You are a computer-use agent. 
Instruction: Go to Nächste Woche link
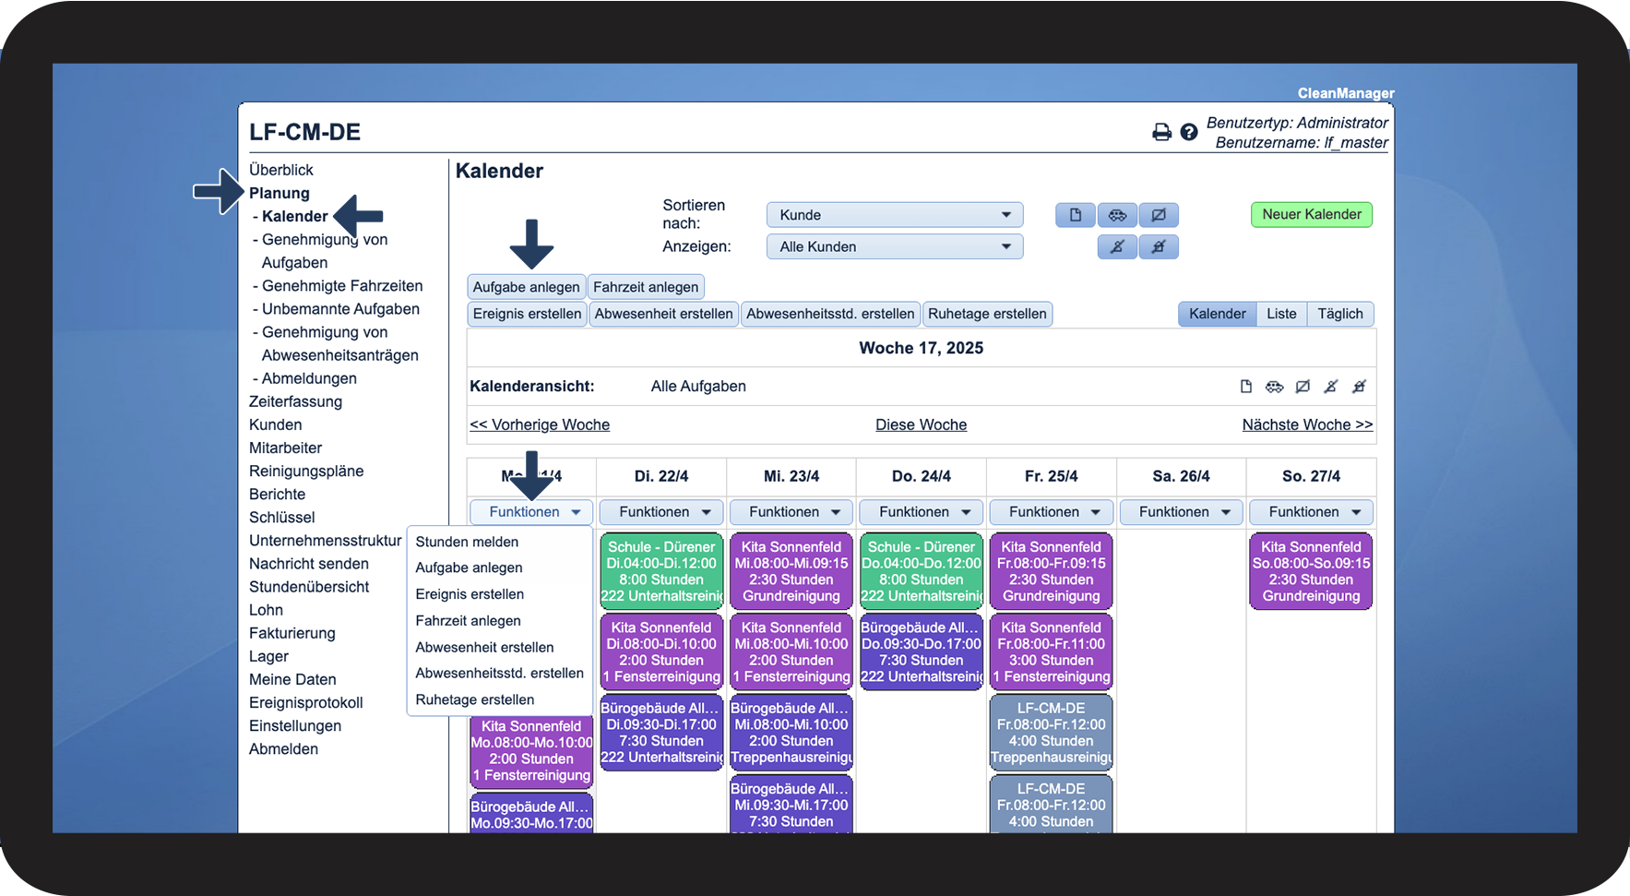coord(1307,424)
